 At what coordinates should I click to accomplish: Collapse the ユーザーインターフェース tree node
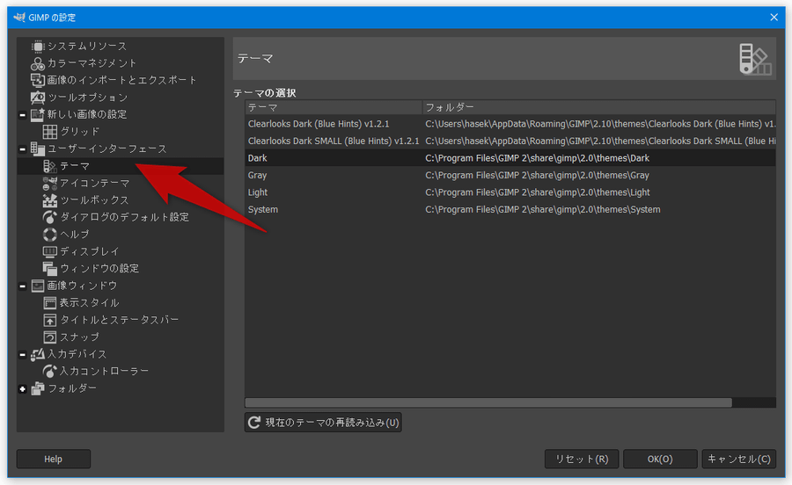[x=22, y=149]
